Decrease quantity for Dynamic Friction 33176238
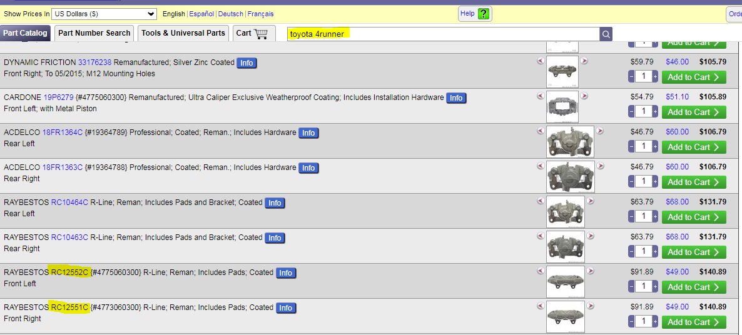The image size is (742, 335). click(x=631, y=76)
